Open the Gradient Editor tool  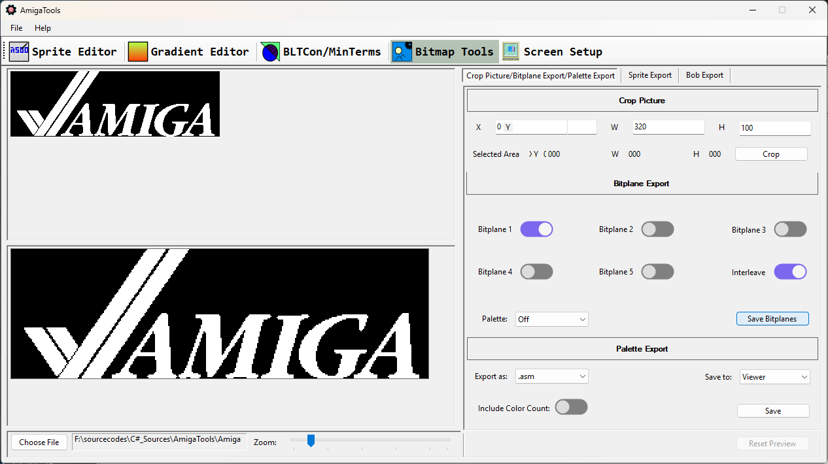coord(188,52)
